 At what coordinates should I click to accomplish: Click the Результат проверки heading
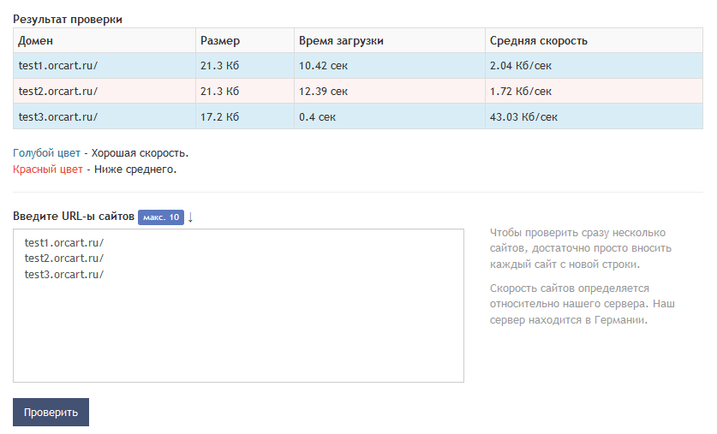tap(67, 19)
